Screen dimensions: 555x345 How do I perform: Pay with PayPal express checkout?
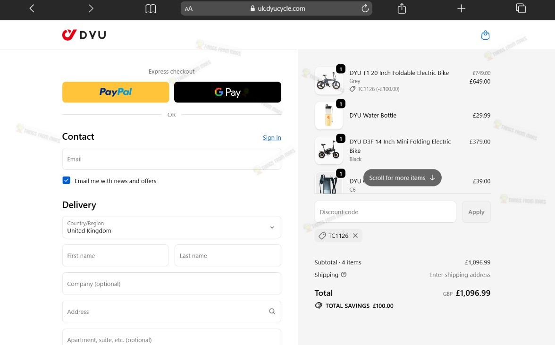point(116,92)
